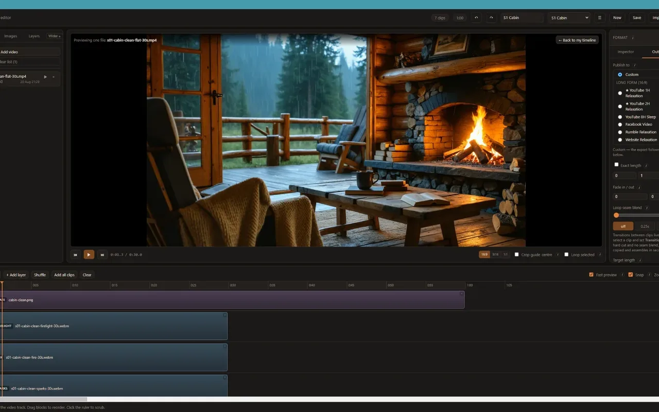Click the redo arrow icon
The height and width of the screenshot is (412, 659).
491,18
